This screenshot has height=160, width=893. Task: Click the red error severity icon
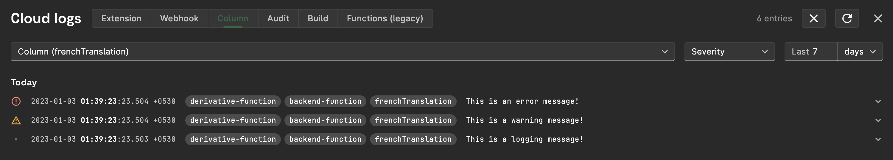(16, 101)
